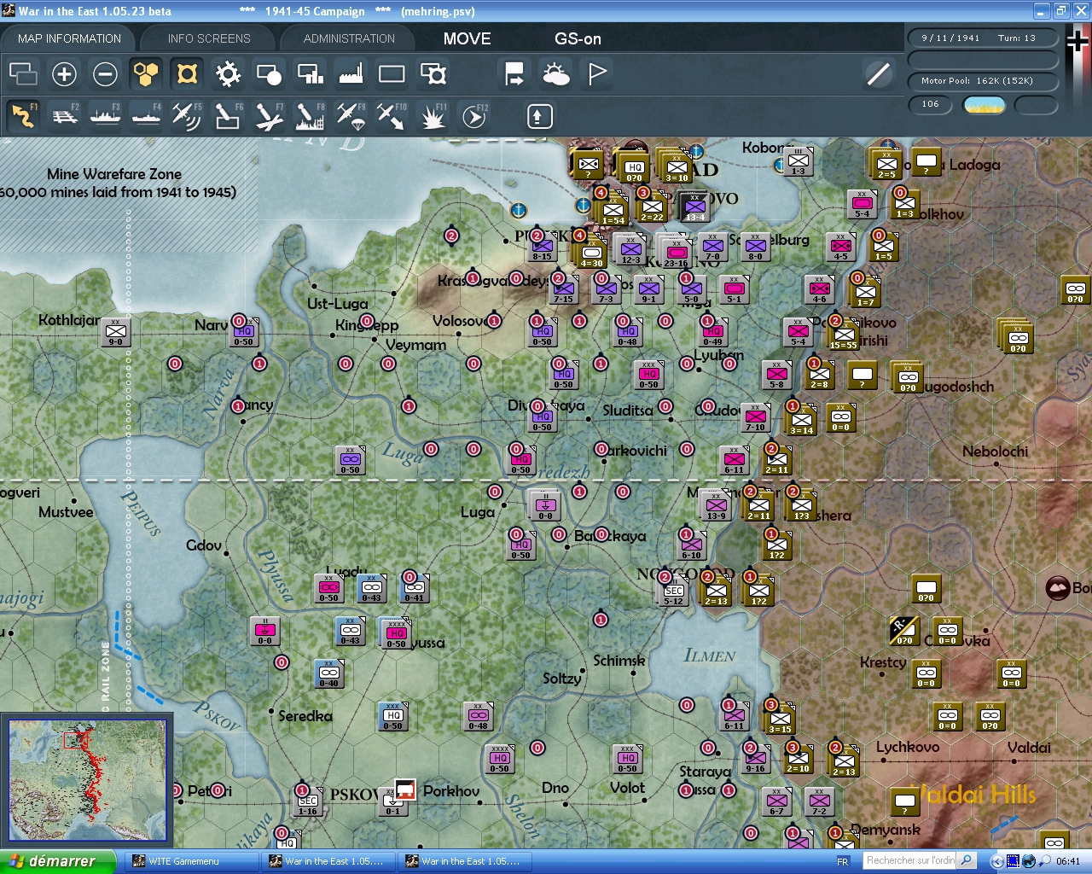
Task: Click the Mine Warfare Zone map label
Action: (114, 174)
